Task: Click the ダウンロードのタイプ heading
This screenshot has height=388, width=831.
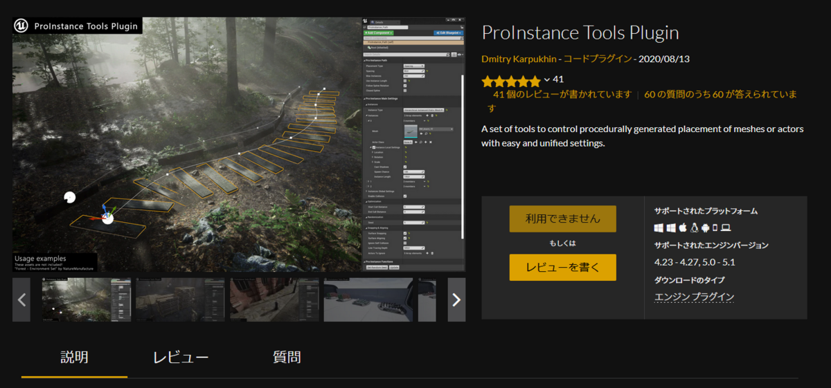Action: coord(689,279)
